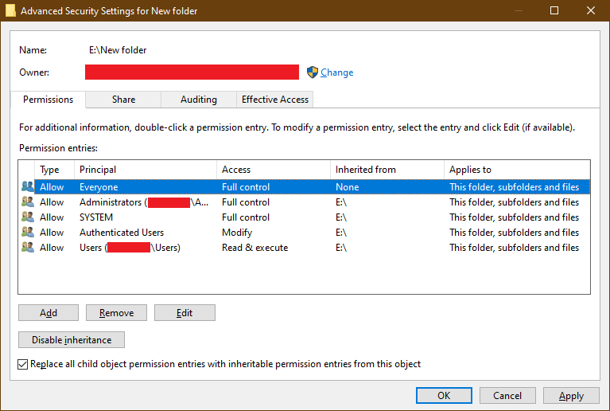Screen dimensions: 610x411
Task: Click Disable inheritance button
Action: [x=72, y=339]
